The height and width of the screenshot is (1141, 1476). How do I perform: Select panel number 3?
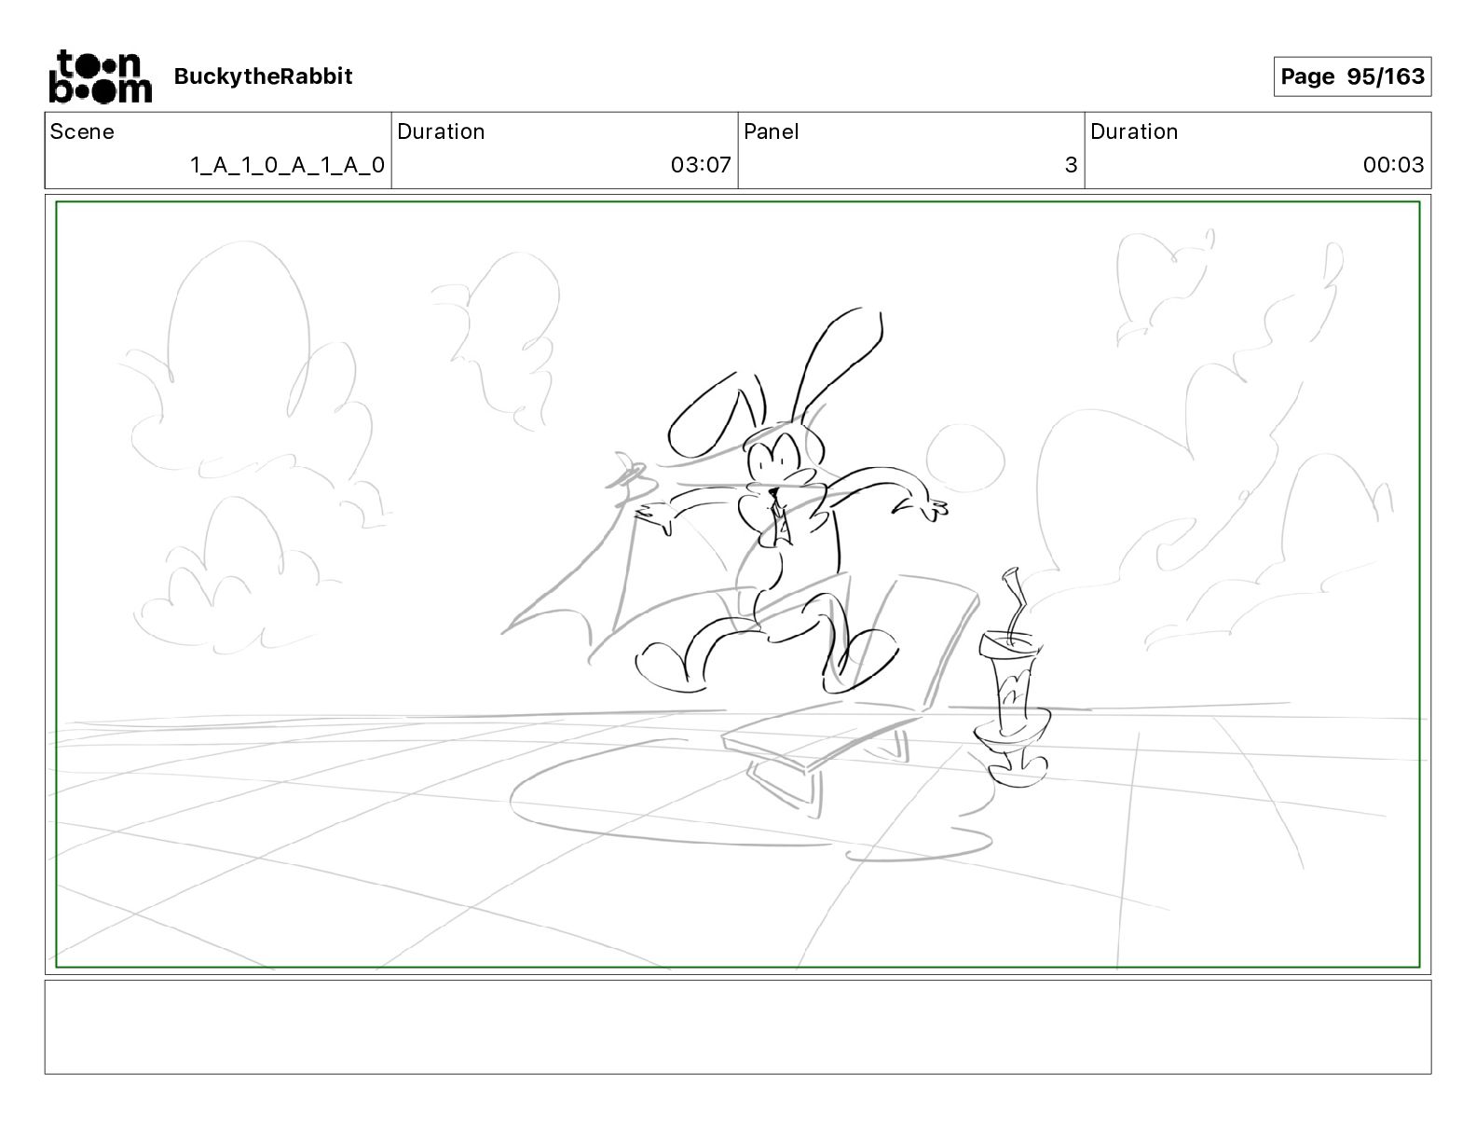tap(1071, 165)
